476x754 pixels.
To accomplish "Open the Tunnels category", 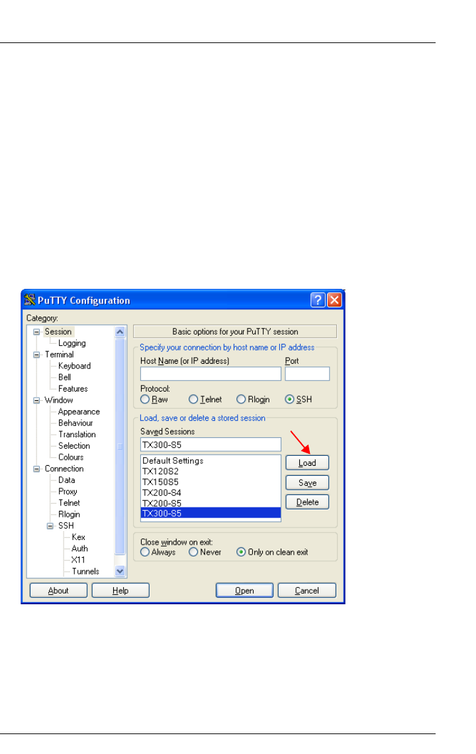I will coord(85,571).
